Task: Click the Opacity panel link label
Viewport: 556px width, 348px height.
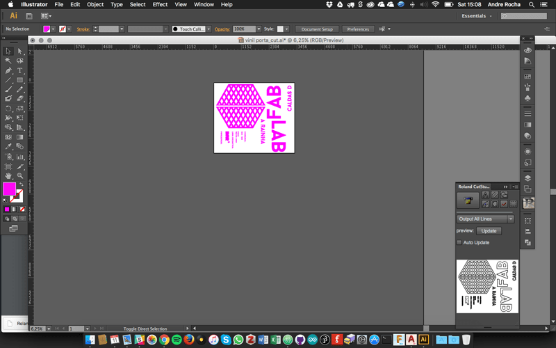Action: tap(222, 29)
